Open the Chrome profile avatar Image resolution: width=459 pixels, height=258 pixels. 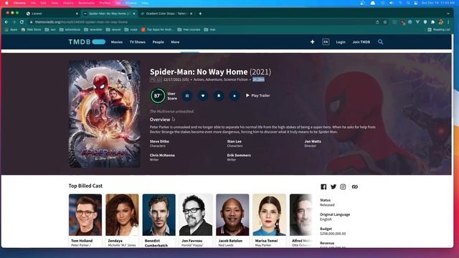point(441,22)
